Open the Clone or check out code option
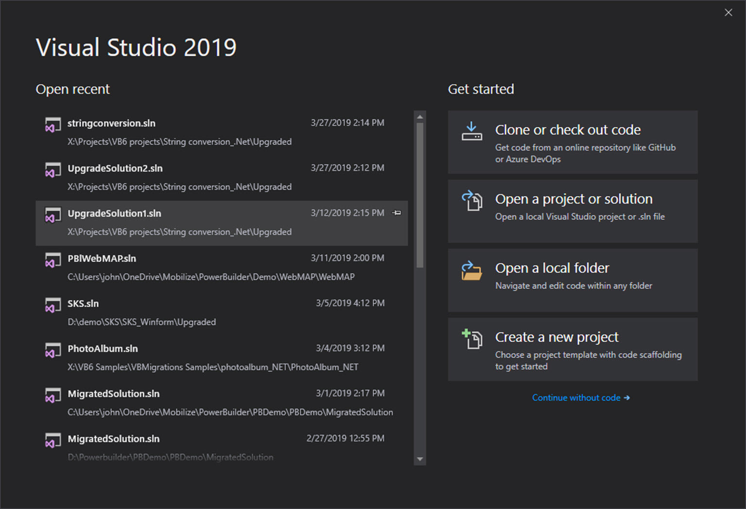 point(573,142)
